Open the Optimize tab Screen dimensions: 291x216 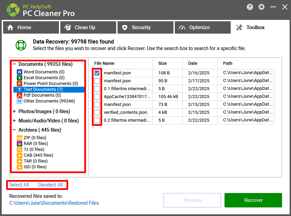pos(203,27)
